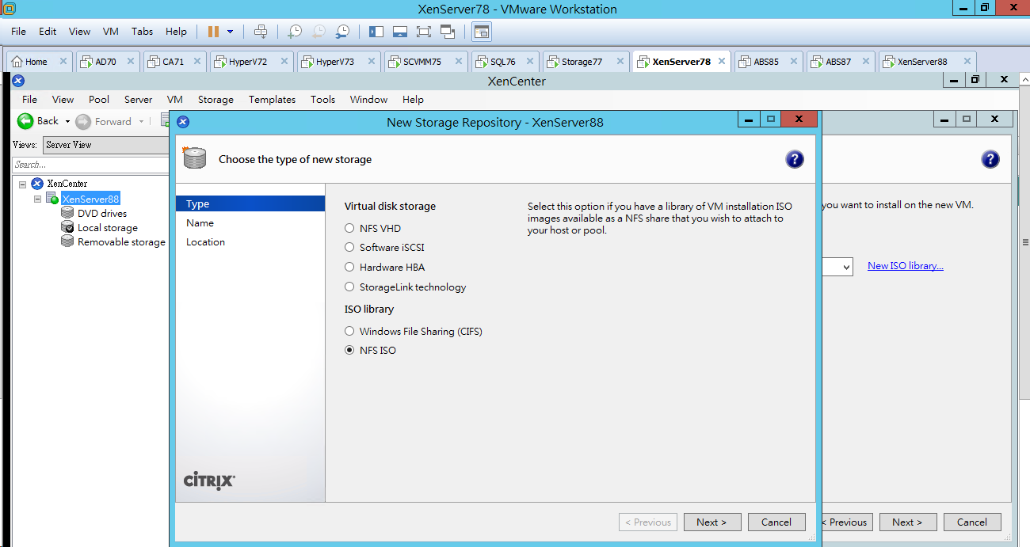Switch to Unity mode toolbar icon

pyautogui.click(x=448, y=32)
